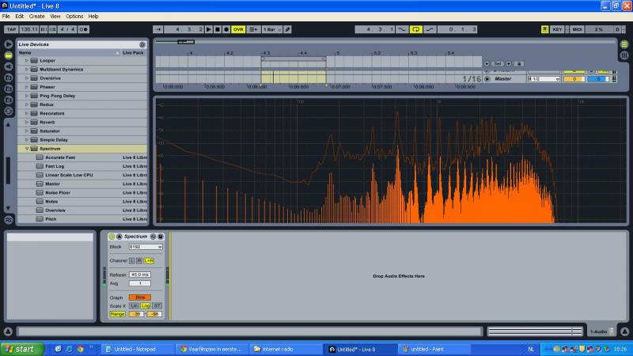Image resolution: width=633 pixels, height=356 pixels.
Task: Select ST scale X button
Action: (x=157, y=306)
